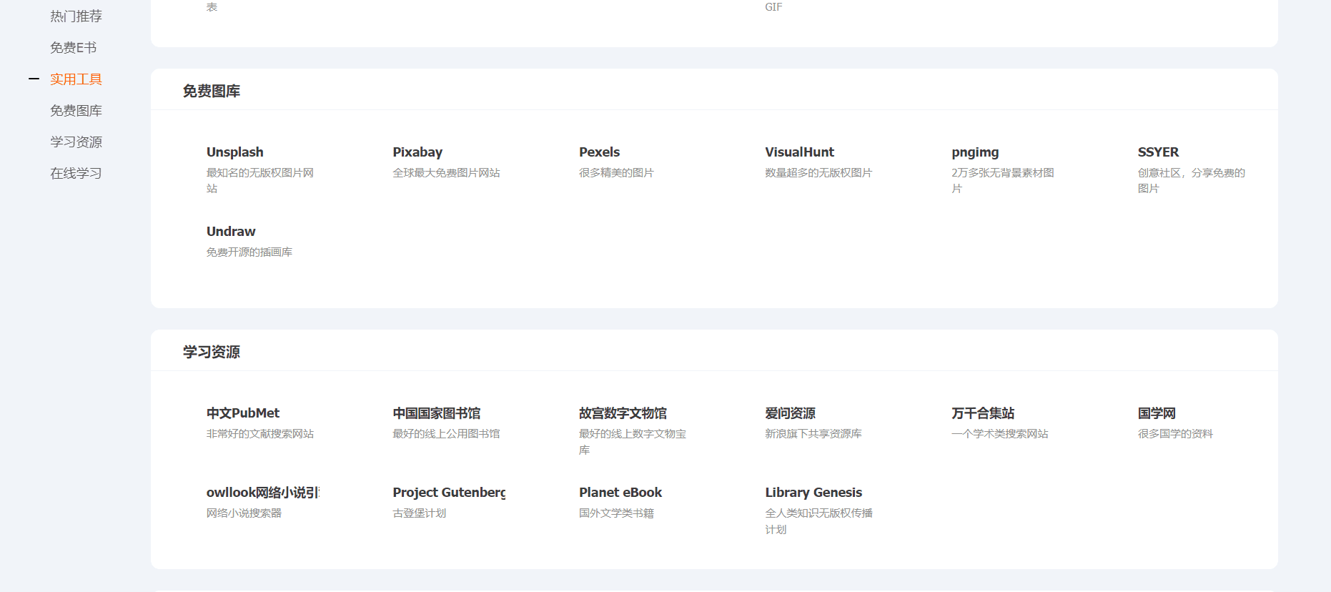Image resolution: width=1331 pixels, height=592 pixels.
Task: Jump to 免费图库 in sidebar
Action: click(76, 110)
